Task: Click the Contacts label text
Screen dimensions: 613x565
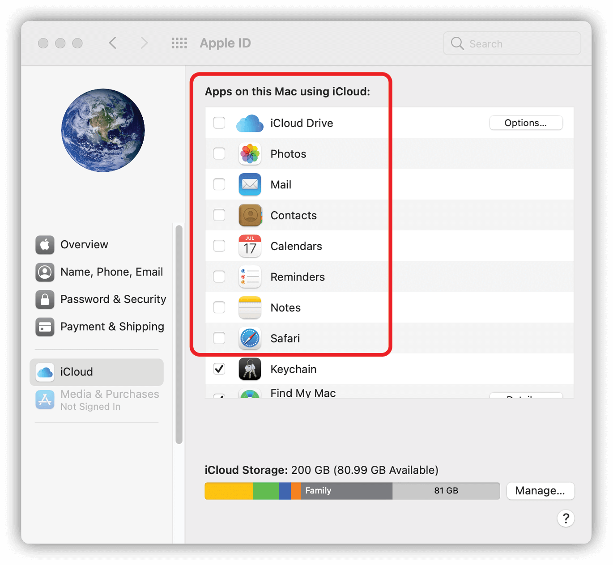Action: click(x=294, y=216)
